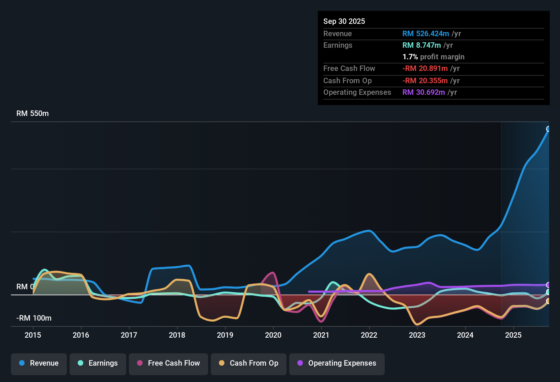Click the -RM 20.891m Free Cash Flow value
The width and height of the screenshot is (560, 382).
coord(425,69)
